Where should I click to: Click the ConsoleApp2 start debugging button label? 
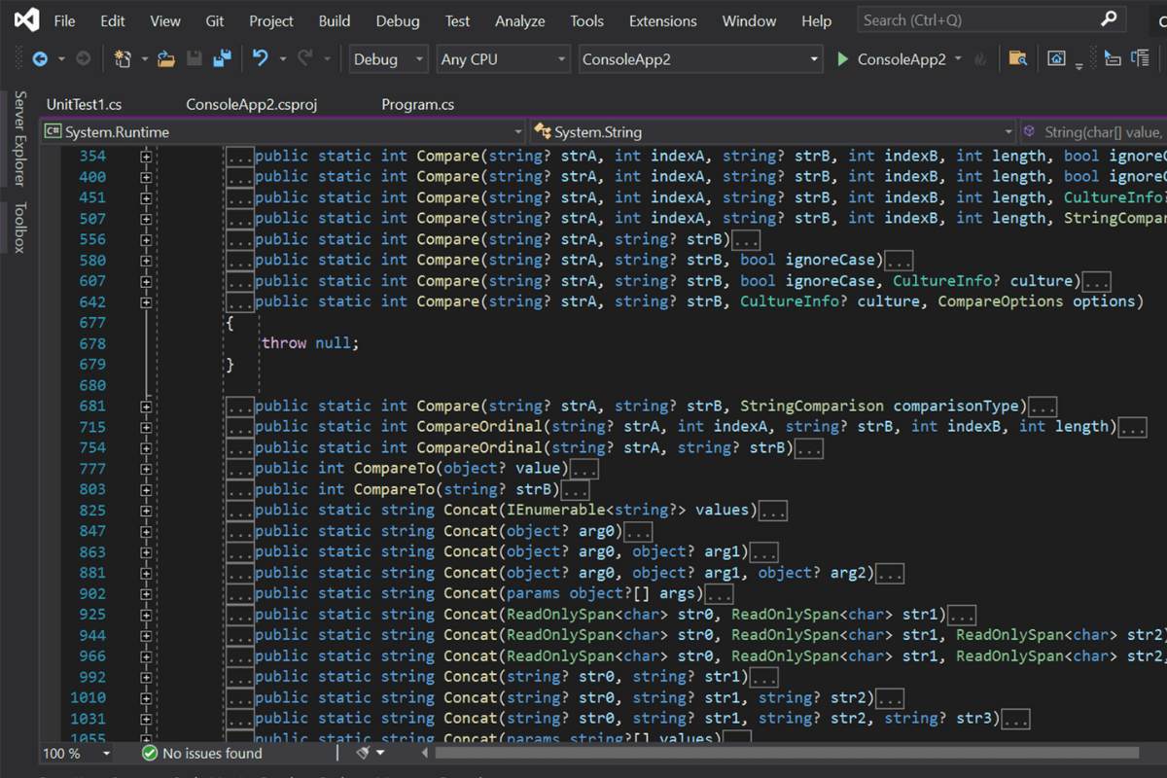point(902,59)
